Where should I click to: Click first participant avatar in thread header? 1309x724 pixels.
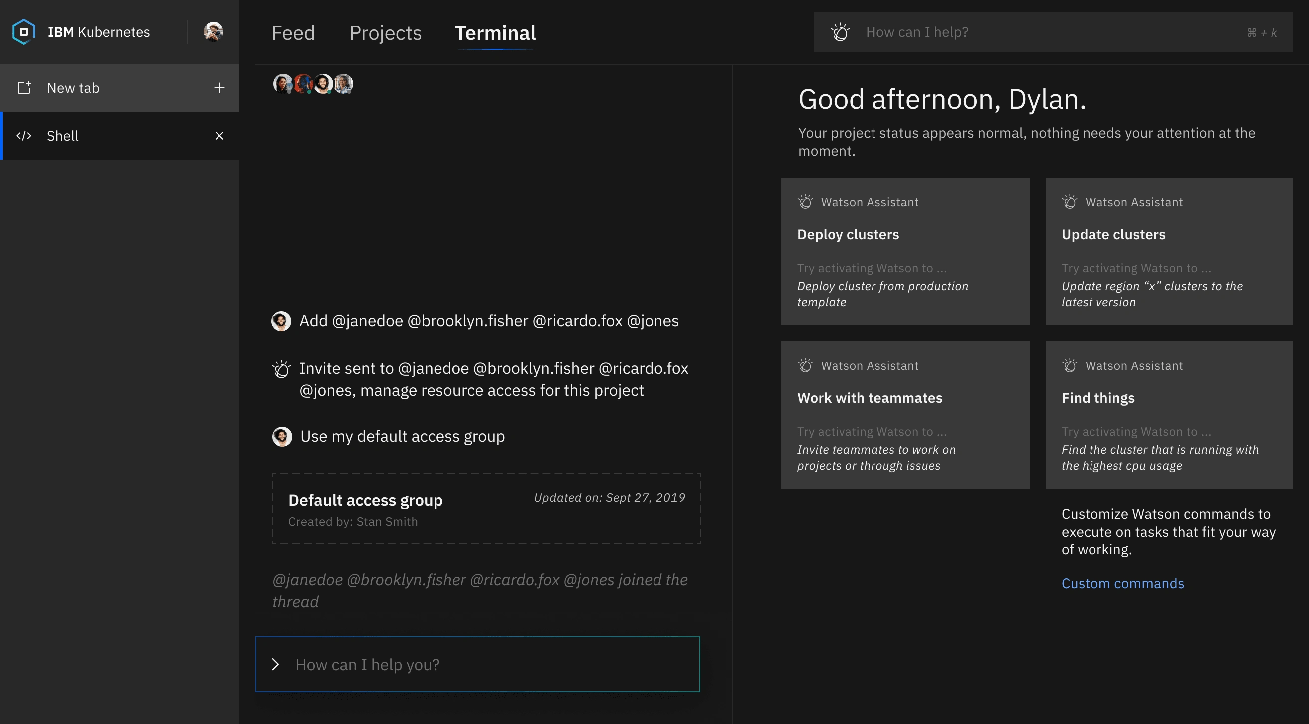[282, 84]
